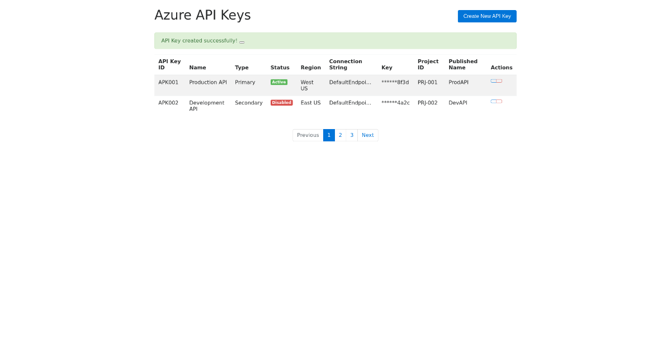Switch to page 2 of results
Image resolution: width=671 pixels, height=352 pixels.
tap(340, 135)
